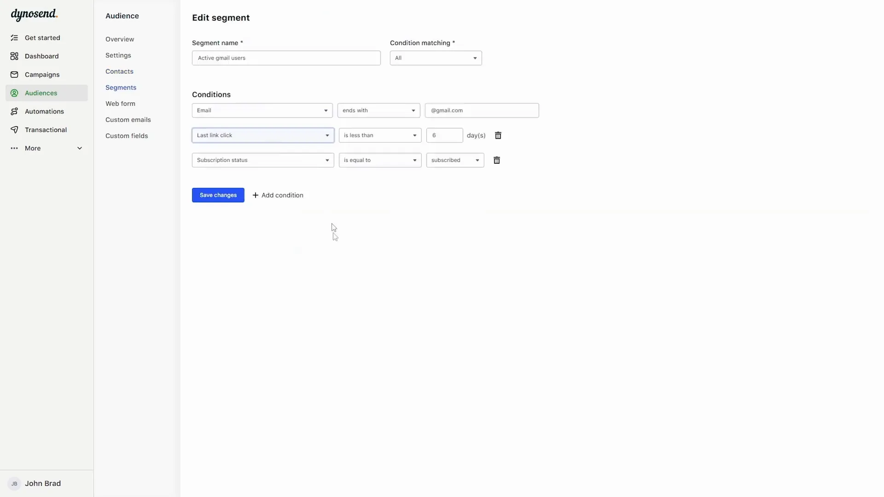
Task: Navigate to Contacts section
Action: (x=119, y=71)
